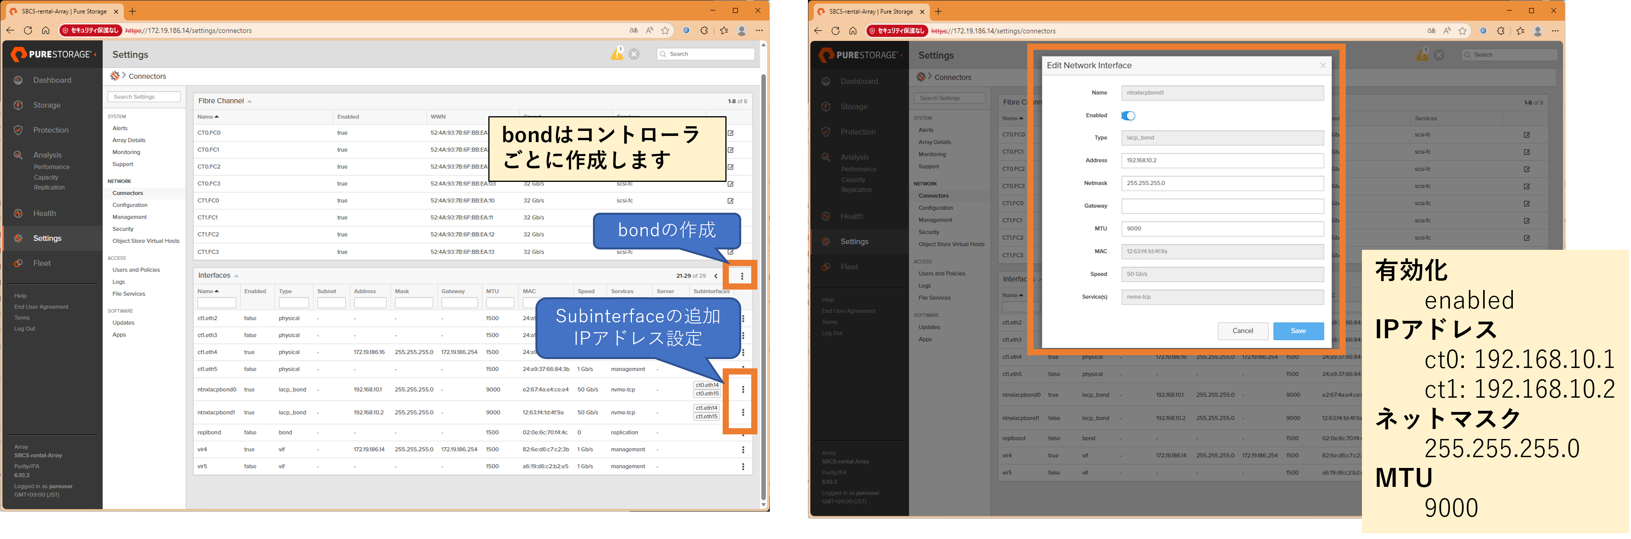Collapse the Fibre Channel section
The height and width of the screenshot is (539, 1631).
click(249, 101)
